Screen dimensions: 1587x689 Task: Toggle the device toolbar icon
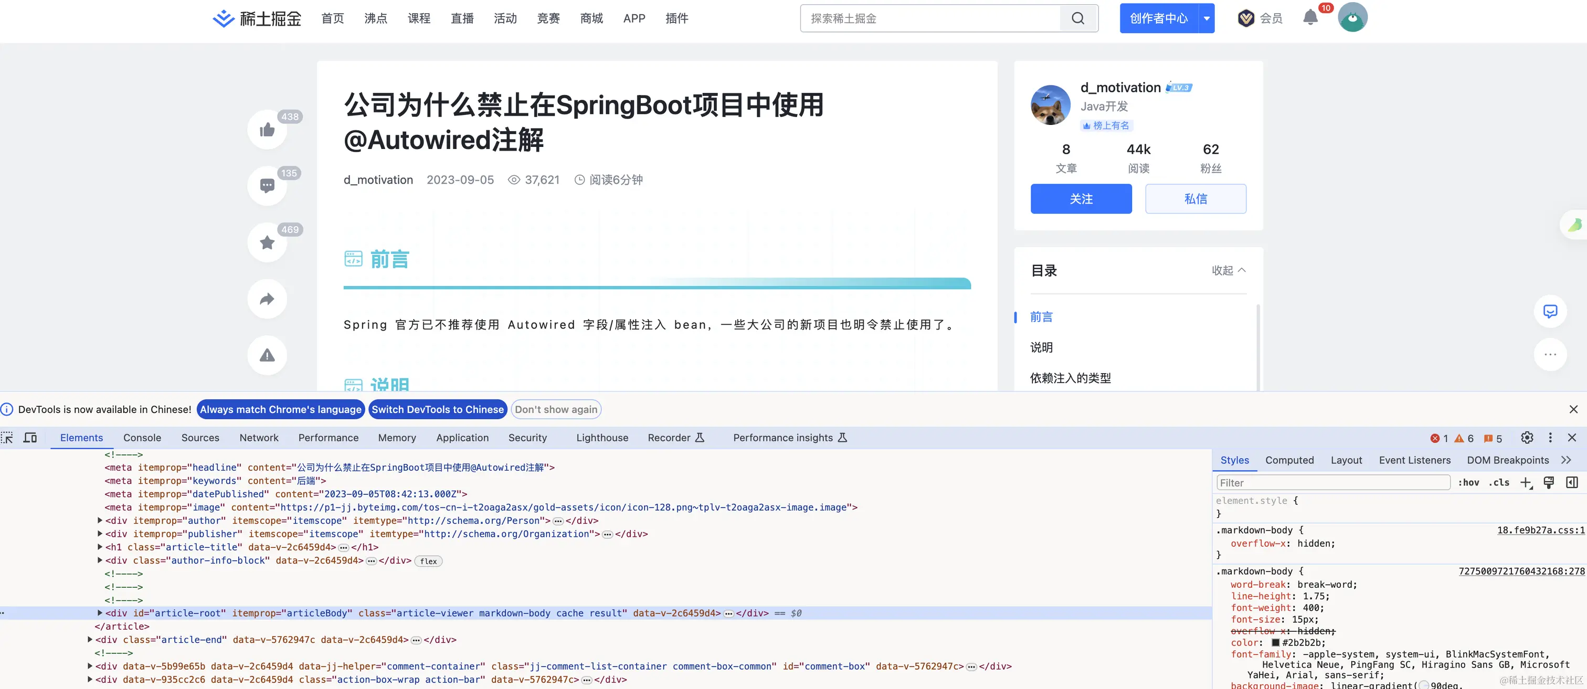[x=30, y=438]
